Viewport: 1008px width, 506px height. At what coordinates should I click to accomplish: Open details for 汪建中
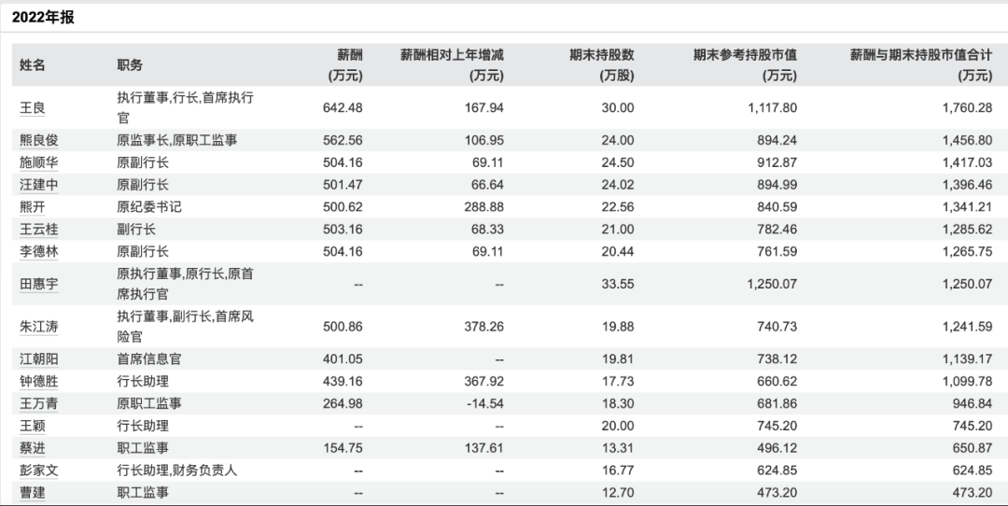tap(39, 185)
